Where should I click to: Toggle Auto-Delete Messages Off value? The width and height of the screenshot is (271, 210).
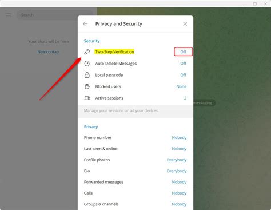point(183,64)
